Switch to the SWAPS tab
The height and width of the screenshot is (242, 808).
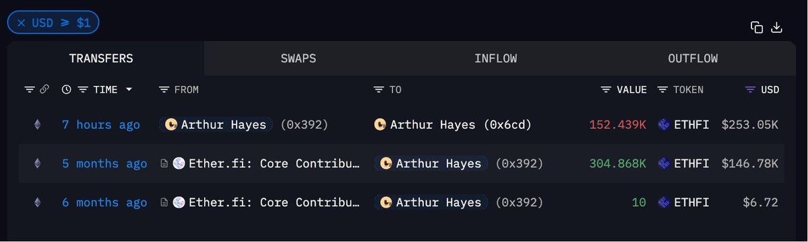coord(299,58)
